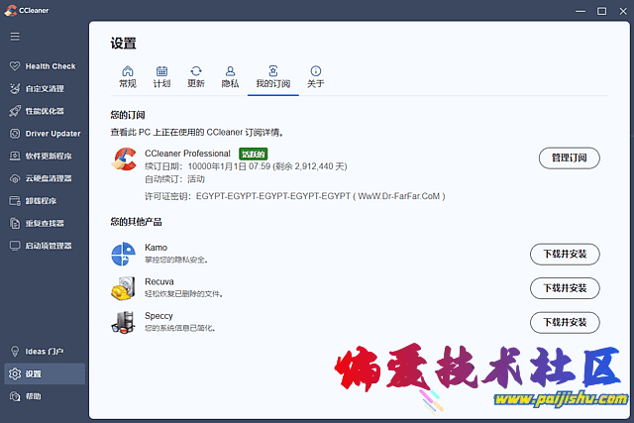Image resolution: width=634 pixels, height=423 pixels.
Task: Click the Kamo product icon
Action: pos(123,254)
